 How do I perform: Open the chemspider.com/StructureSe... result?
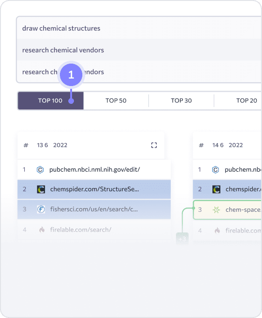(95, 189)
